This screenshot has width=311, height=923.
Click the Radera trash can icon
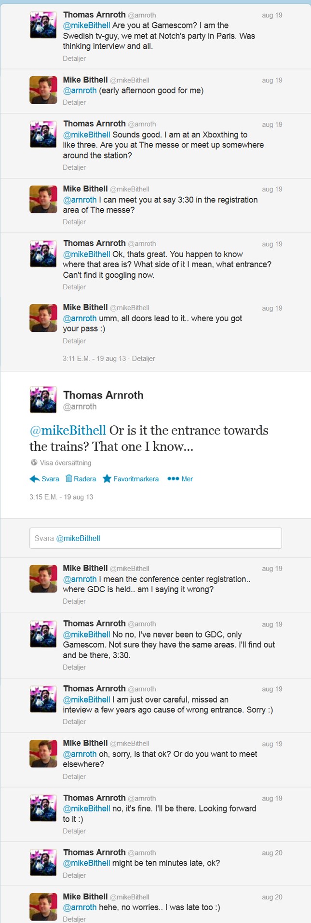point(68,479)
